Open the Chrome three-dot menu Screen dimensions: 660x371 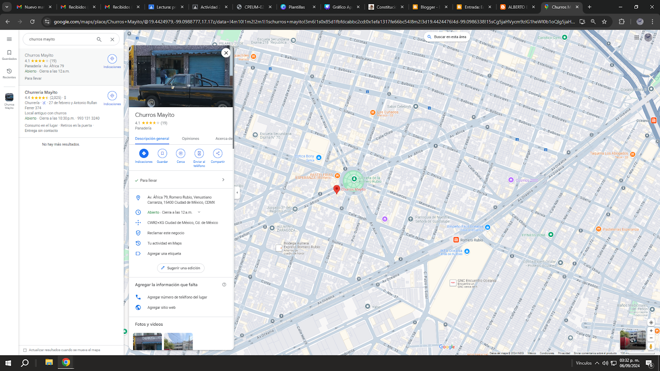click(x=652, y=21)
